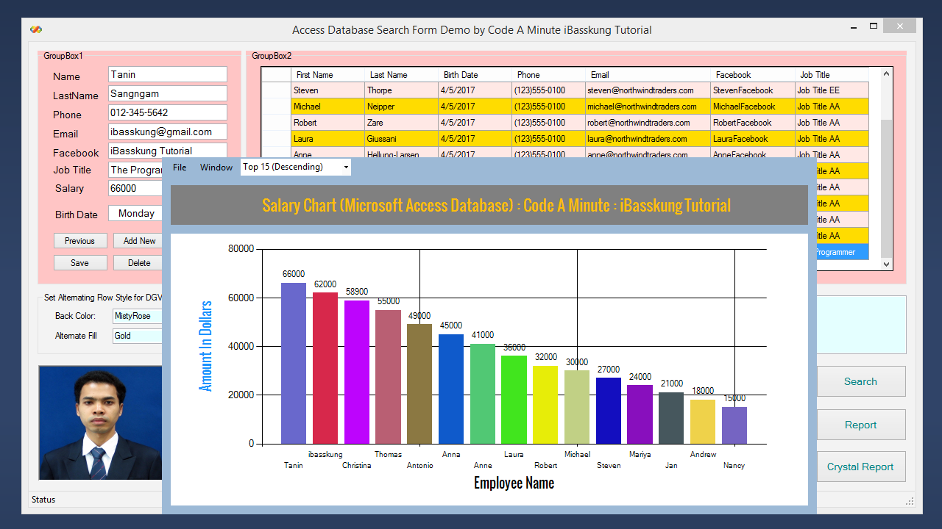Screen dimensions: 942x529
Task: Open the Report view
Action: [x=861, y=425]
